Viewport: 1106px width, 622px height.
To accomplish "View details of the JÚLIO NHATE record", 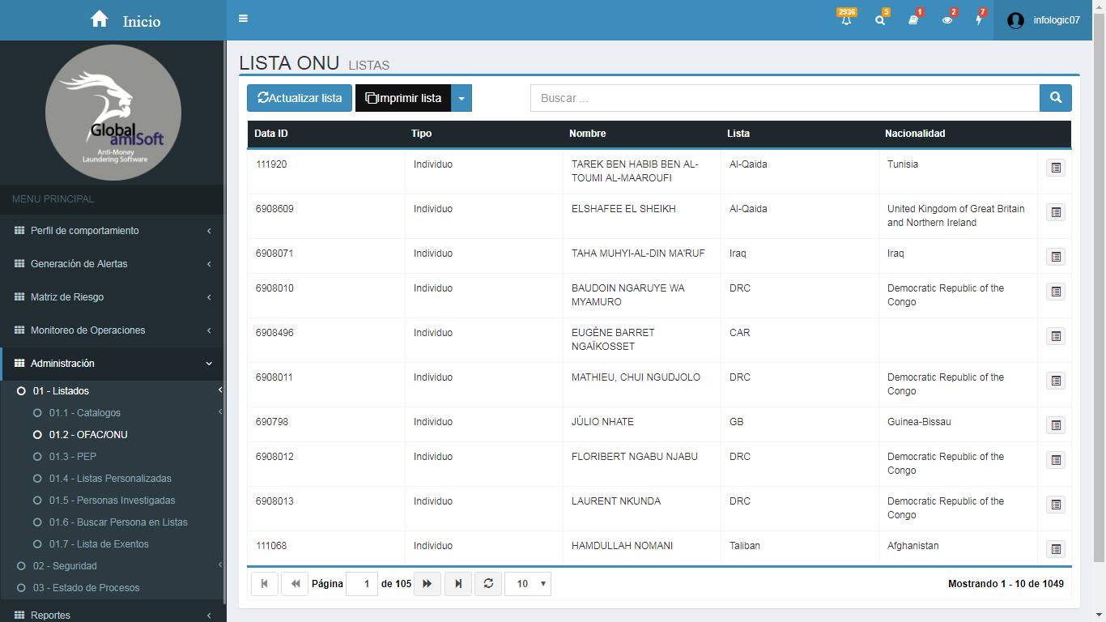I will coord(1055,425).
